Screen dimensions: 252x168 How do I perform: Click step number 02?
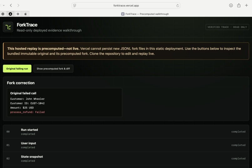8,159
